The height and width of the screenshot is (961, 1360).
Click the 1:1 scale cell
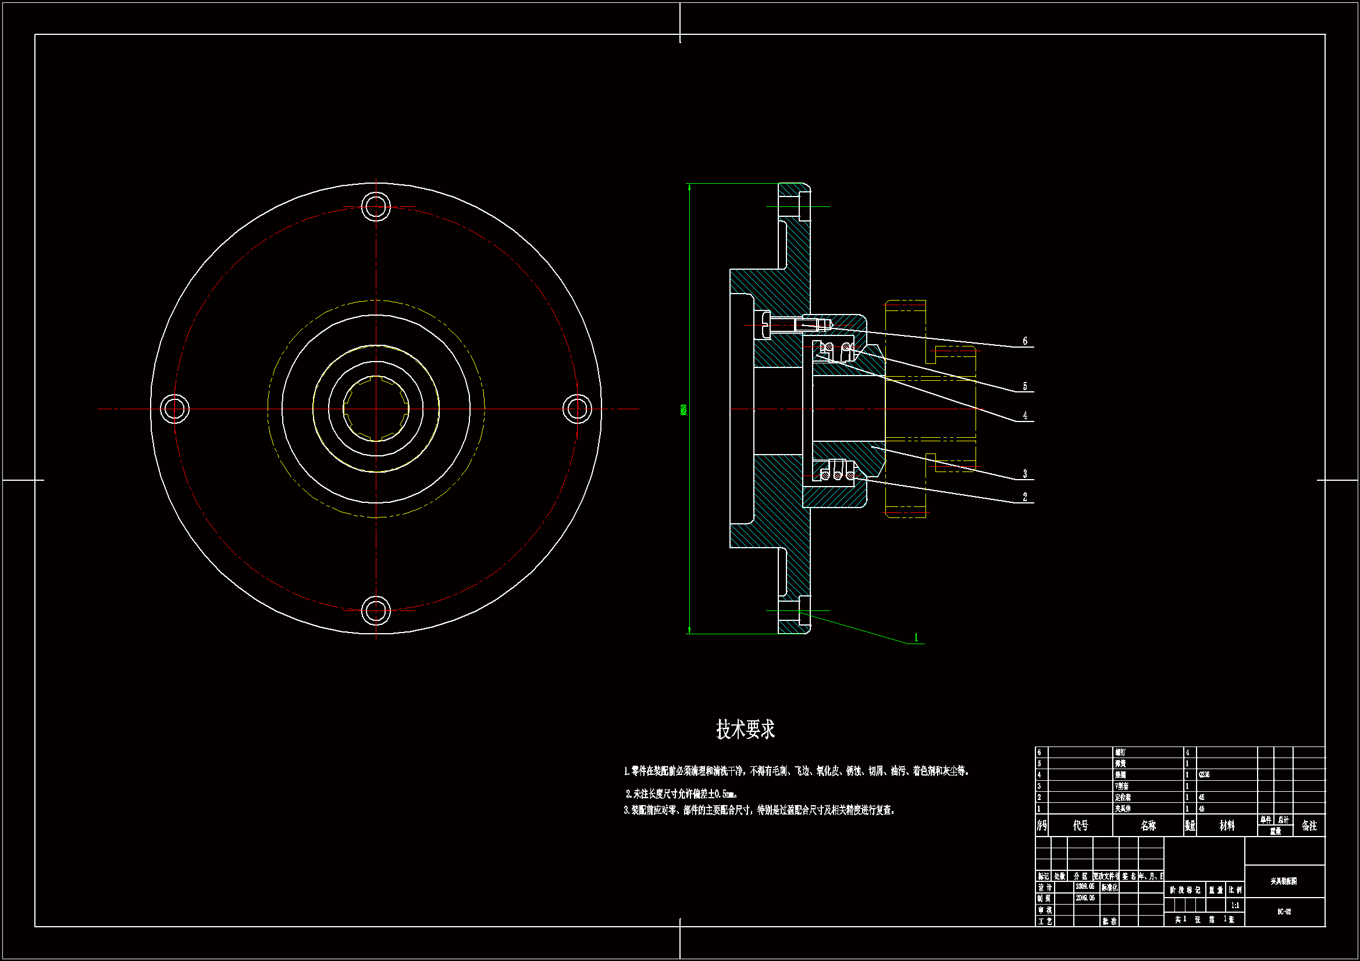[x=1235, y=905]
